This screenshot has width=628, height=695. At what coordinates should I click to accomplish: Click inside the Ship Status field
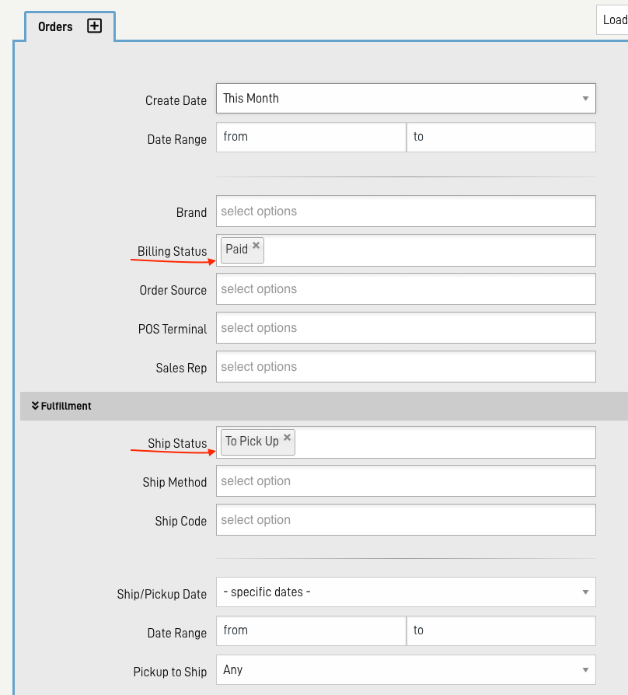pyautogui.click(x=406, y=442)
